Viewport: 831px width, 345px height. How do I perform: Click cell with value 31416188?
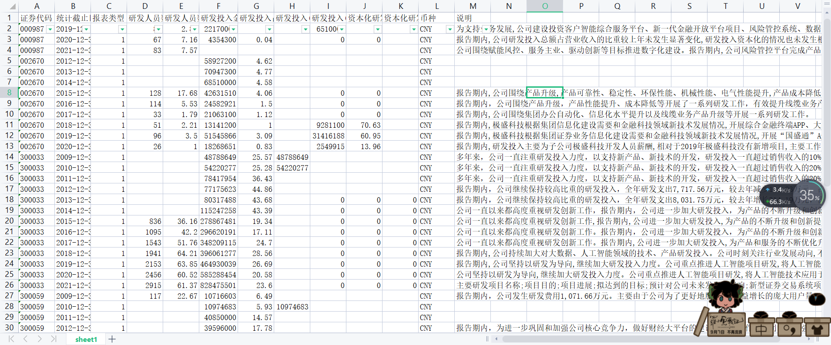tap(328, 136)
